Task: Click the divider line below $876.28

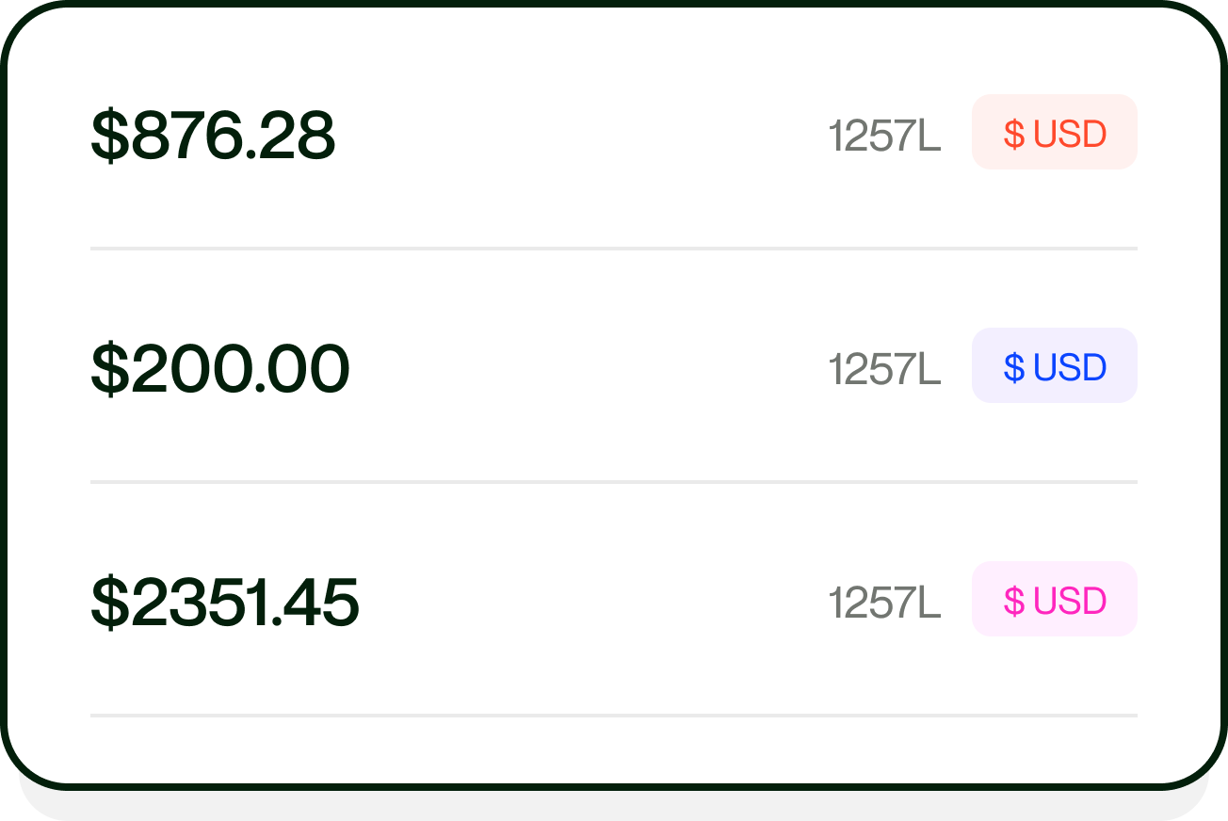Action: click(x=614, y=249)
